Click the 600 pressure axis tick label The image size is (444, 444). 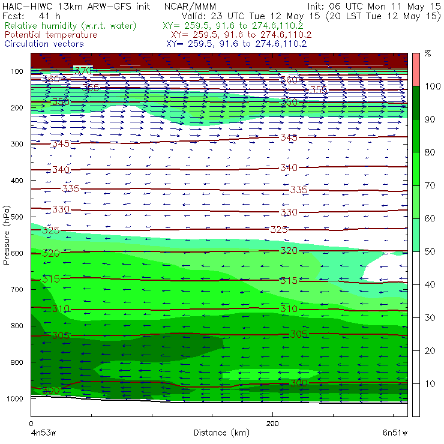[17, 253]
